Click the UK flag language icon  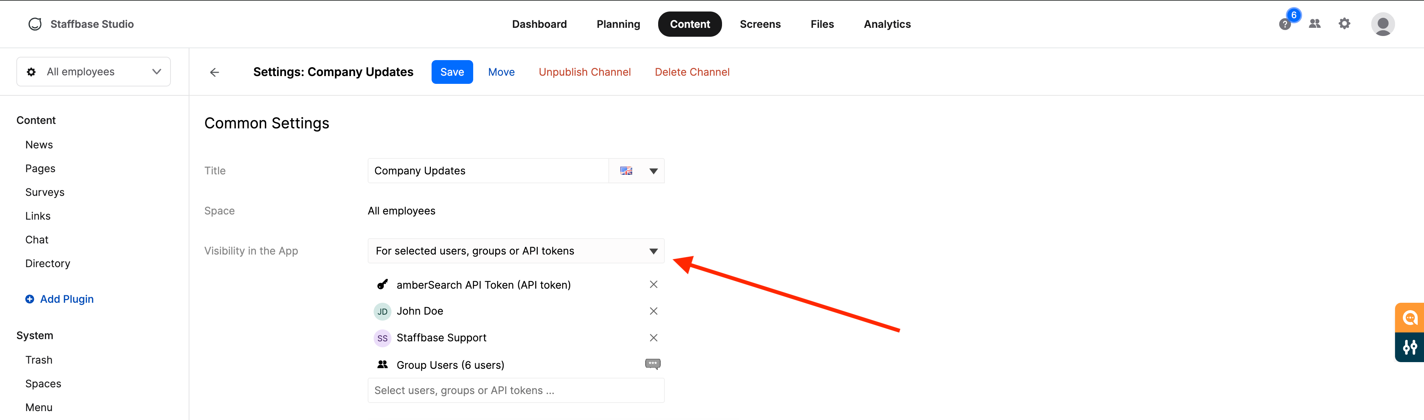(x=626, y=171)
